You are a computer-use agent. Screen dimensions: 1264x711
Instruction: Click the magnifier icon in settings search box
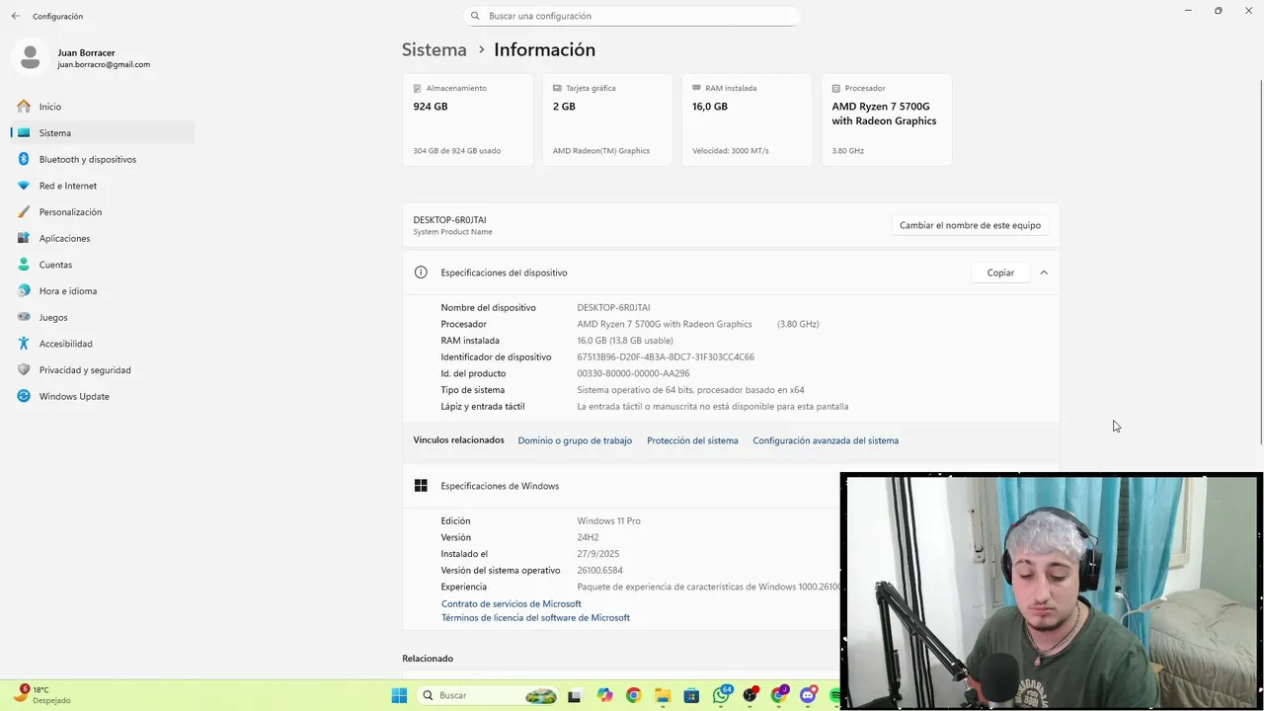coord(475,16)
